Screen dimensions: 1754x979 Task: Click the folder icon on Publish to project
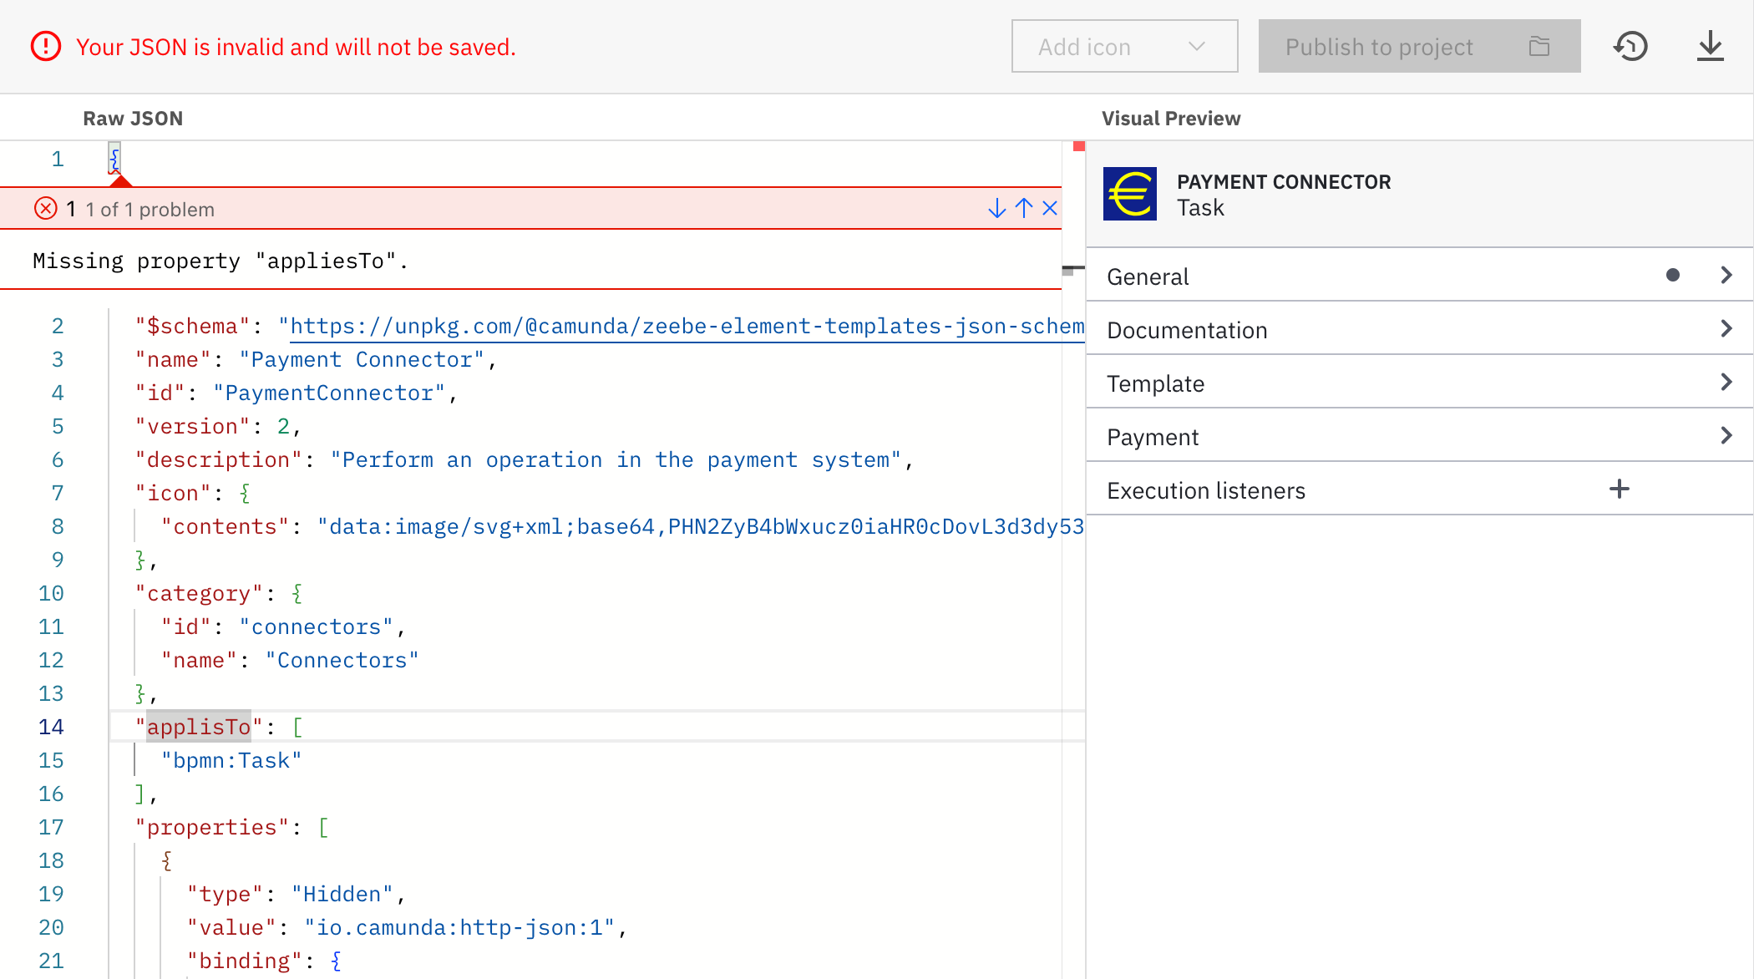pyautogui.click(x=1539, y=47)
